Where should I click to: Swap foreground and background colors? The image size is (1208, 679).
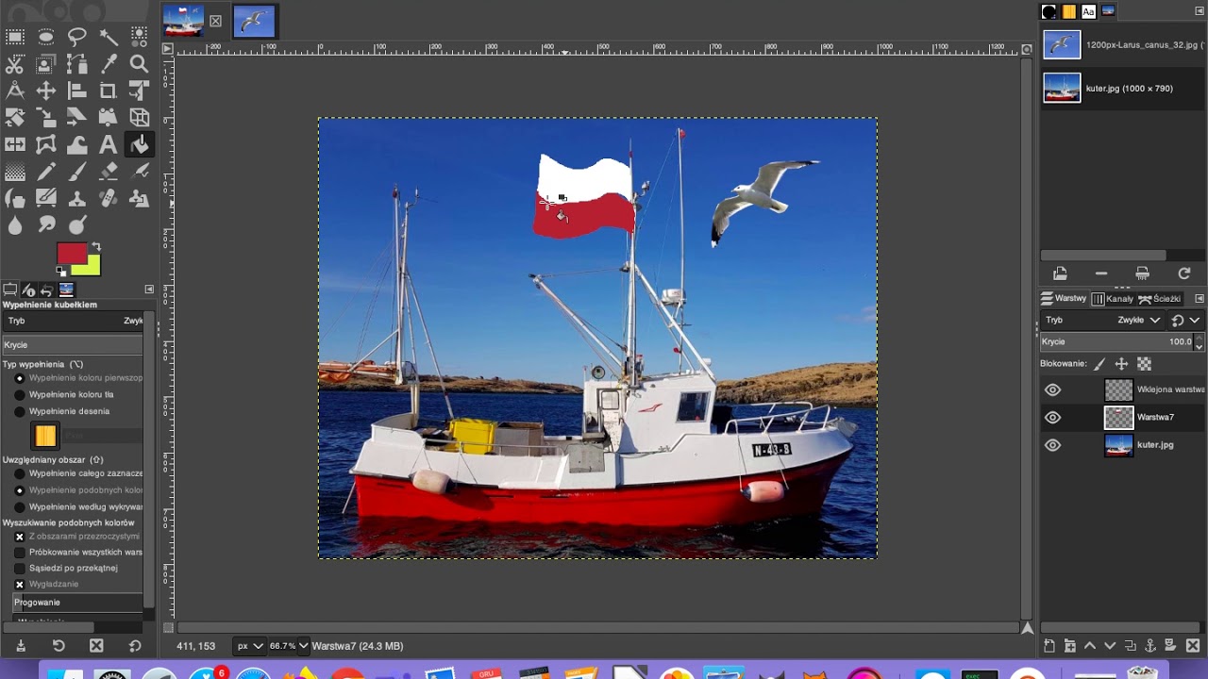tap(96, 247)
